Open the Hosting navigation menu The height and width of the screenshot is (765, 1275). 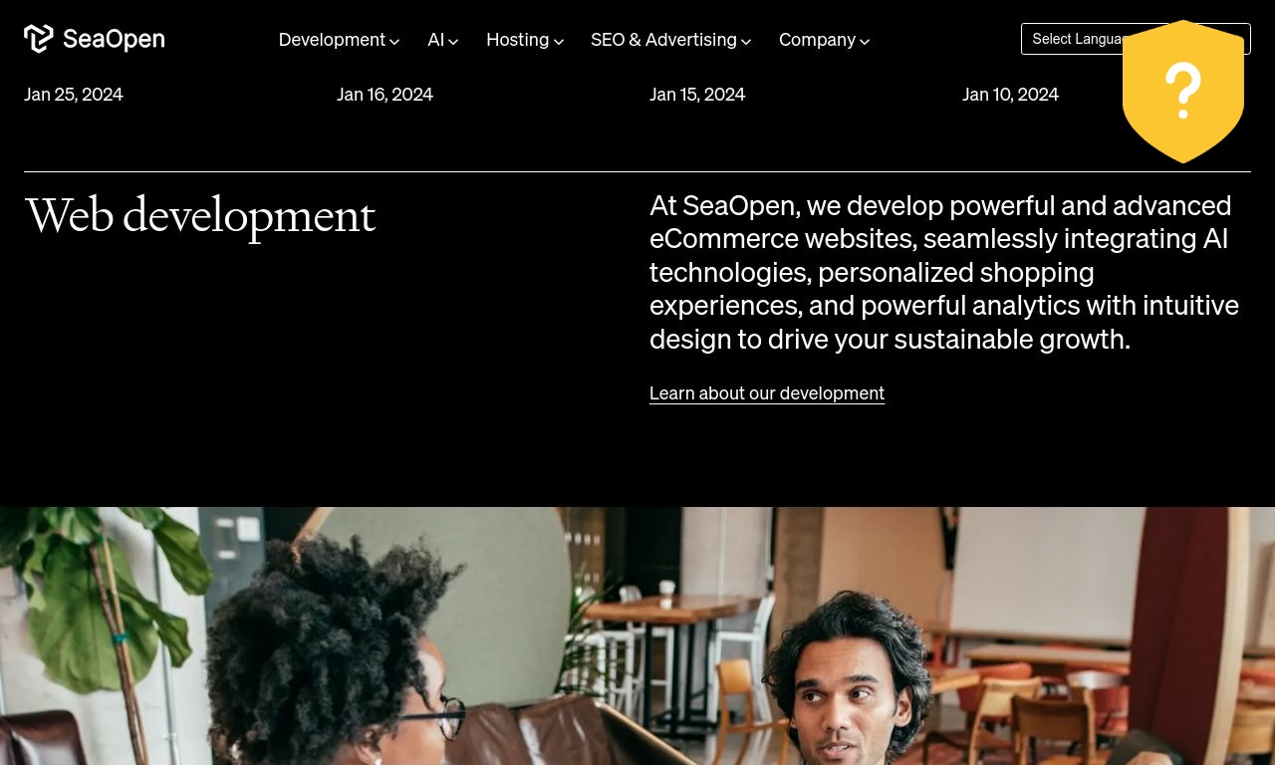(x=525, y=40)
